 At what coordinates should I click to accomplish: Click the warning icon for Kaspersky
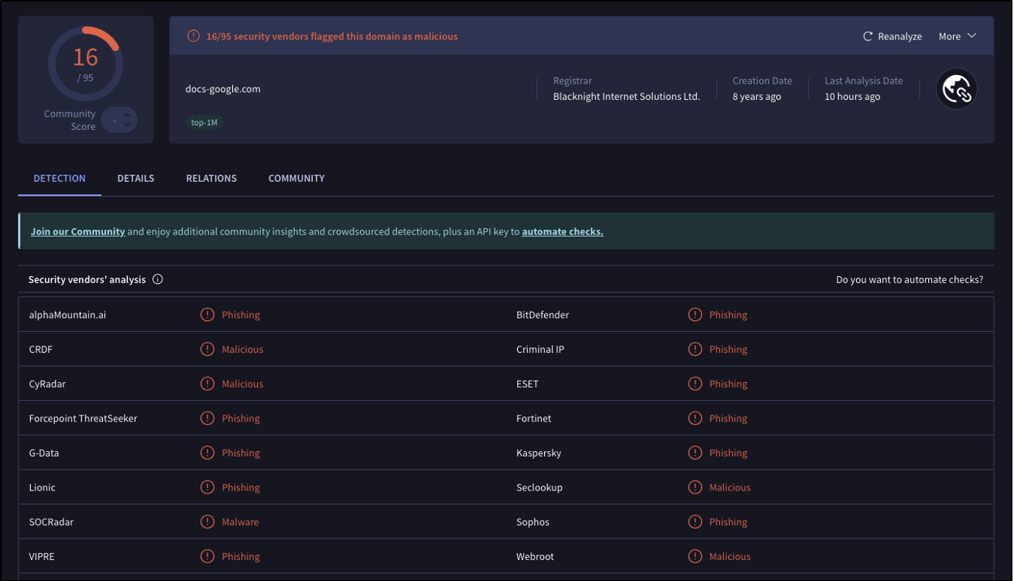tap(695, 453)
